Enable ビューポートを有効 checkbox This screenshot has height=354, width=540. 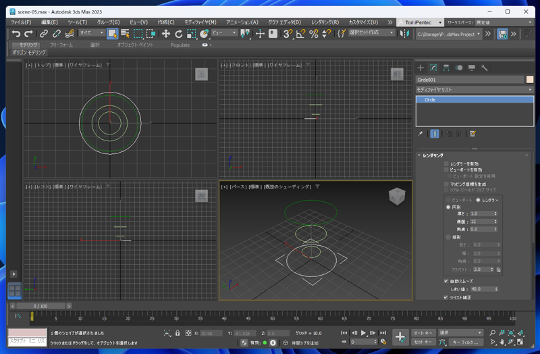click(446, 170)
